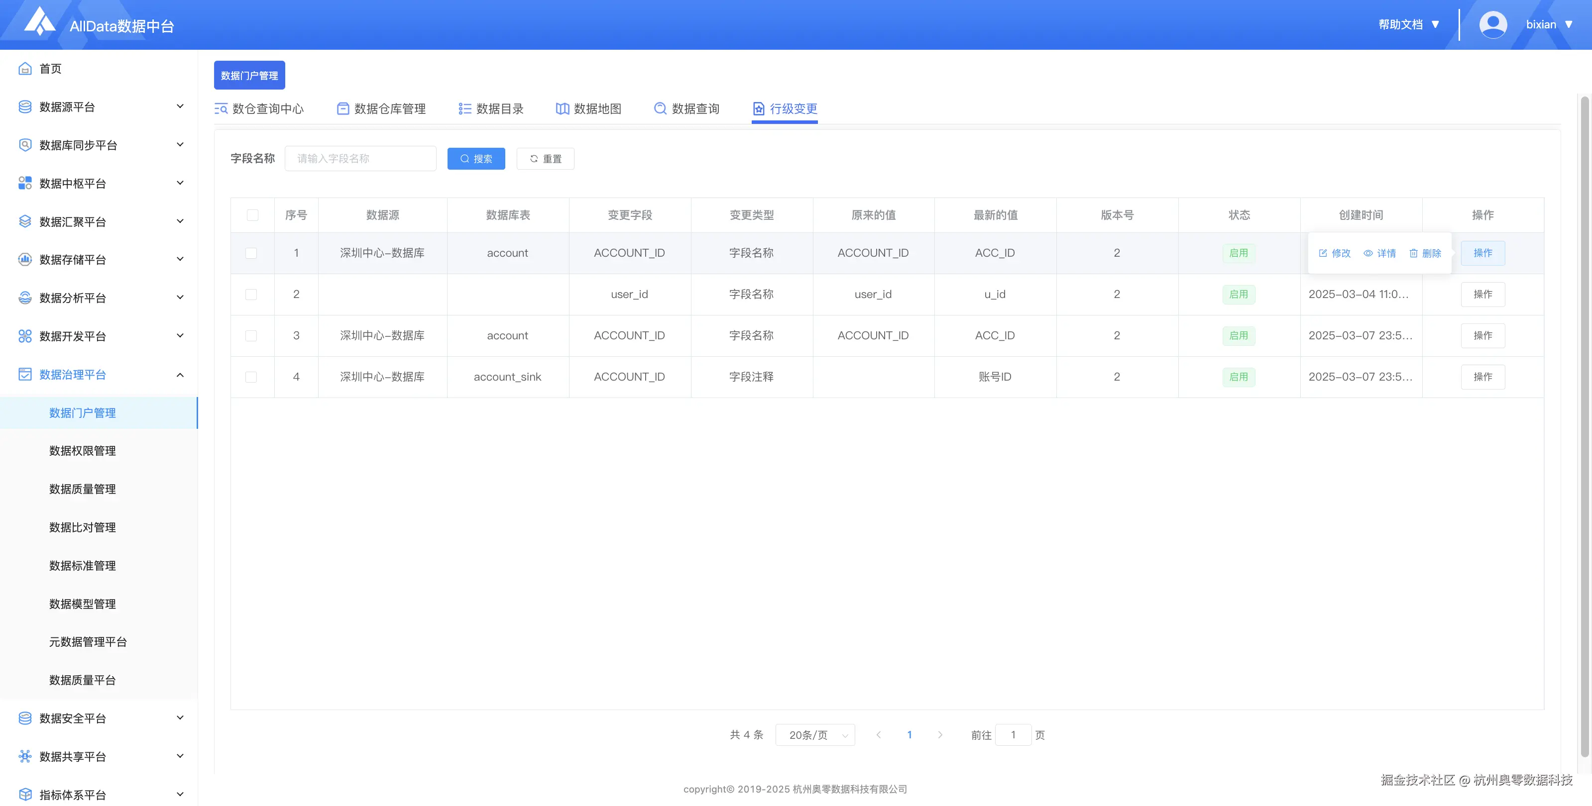Click the home icon beside 首页
This screenshot has width=1592, height=806.
click(25, 69)
